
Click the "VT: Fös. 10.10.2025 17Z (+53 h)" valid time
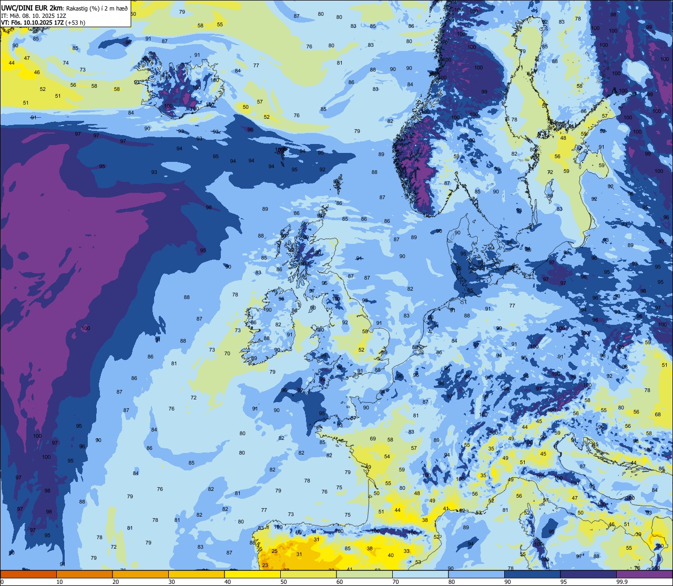pos(43,23)
